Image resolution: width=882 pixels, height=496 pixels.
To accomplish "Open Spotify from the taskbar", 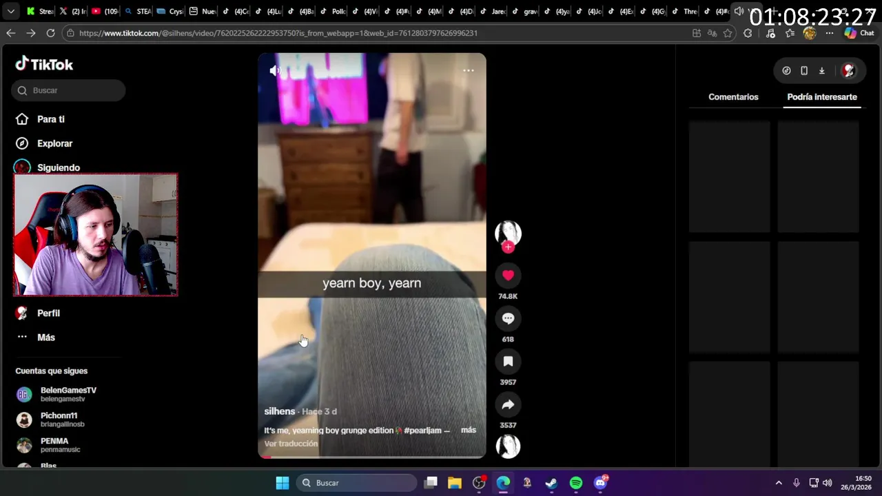I will [x=576, y=483].
